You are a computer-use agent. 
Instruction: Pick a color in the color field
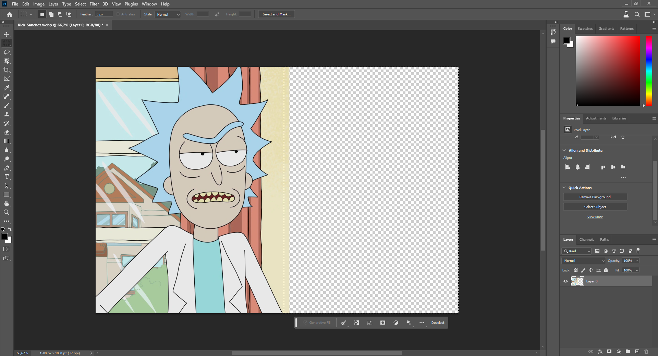point(608,71)
